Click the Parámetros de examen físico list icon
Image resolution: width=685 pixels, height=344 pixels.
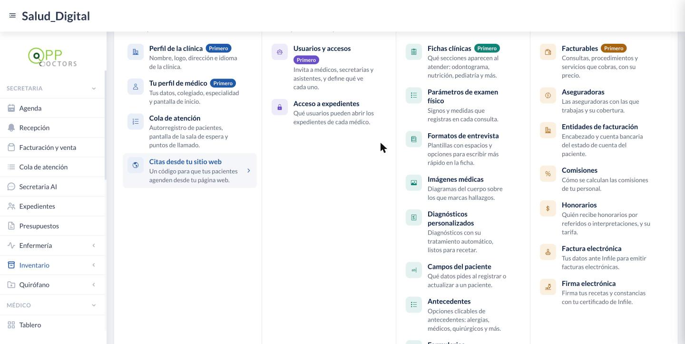pyautogui.click(x=414, y=95)
